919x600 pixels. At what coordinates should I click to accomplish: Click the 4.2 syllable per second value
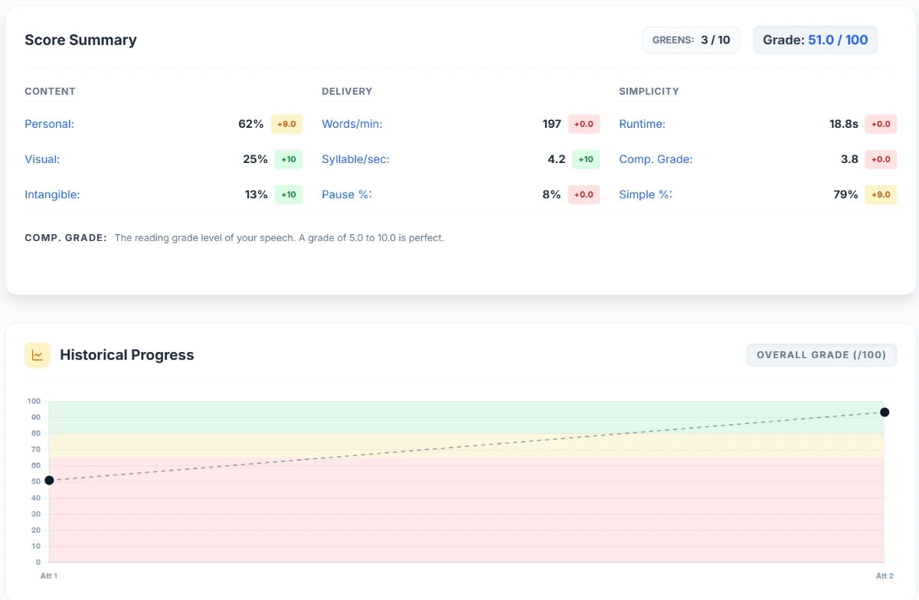(x=557, y=159)
